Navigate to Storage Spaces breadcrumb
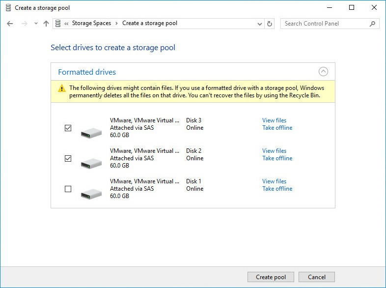 coord(91,23)
